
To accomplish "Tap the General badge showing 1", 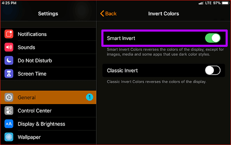I will (x=90, y=97).
